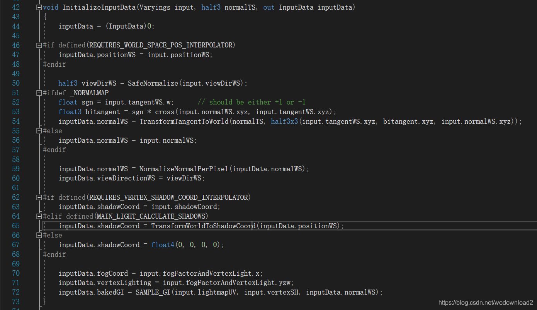Click 'input.positionWS' on line 47
Screen dimensions: 537x310
coord(178,55)
